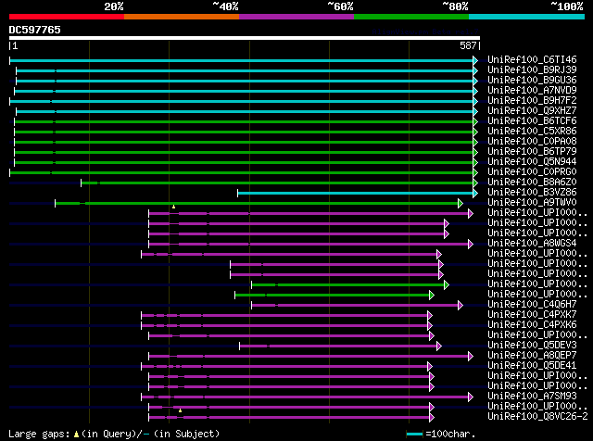
Task: Click the query end position 587
Action: point(468,46)
